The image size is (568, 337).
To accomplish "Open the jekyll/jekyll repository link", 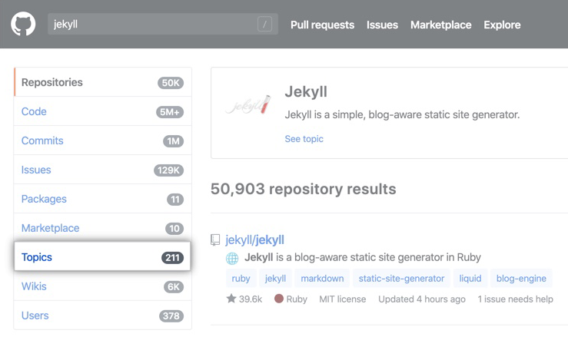I will [254, 240].
